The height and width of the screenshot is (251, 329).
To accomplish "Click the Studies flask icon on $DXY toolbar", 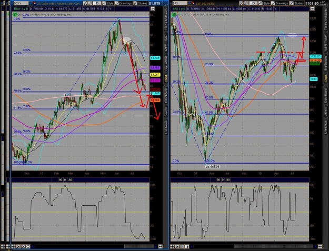I will (135, 3).
